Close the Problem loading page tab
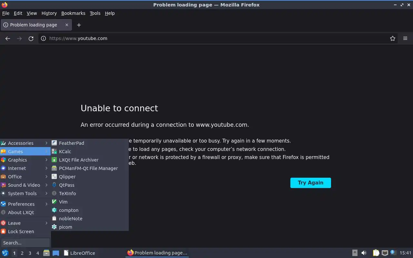 tap(67, 25)
